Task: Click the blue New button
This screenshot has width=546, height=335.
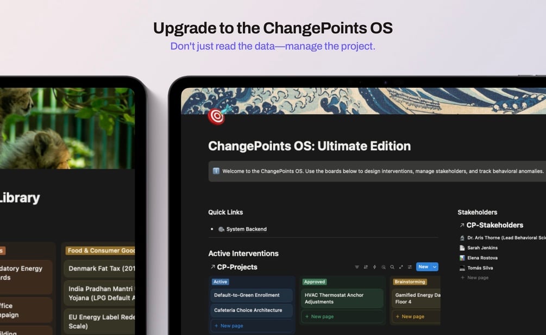Action: 423,267
